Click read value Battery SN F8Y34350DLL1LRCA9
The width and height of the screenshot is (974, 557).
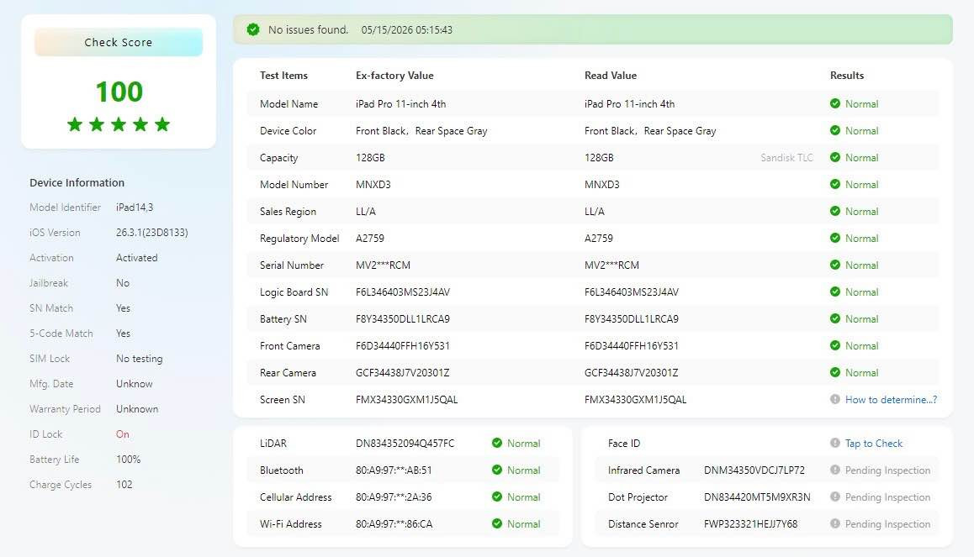click(x=631, y=318)
